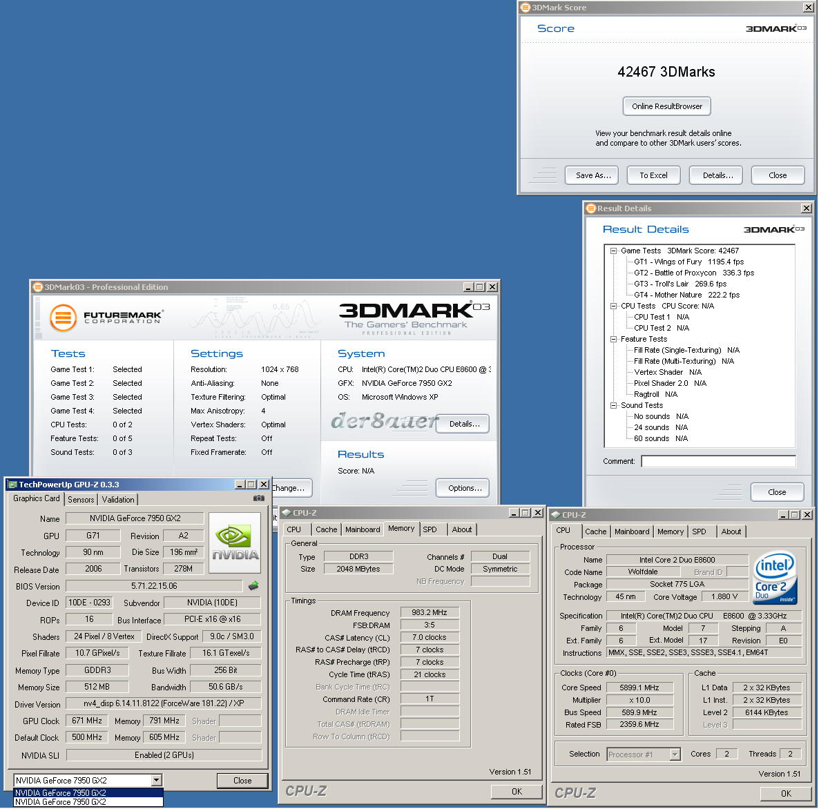The width and height of the screenshot is (819, 809).
Task: Click the Save As... button
Action: (592, 175)
